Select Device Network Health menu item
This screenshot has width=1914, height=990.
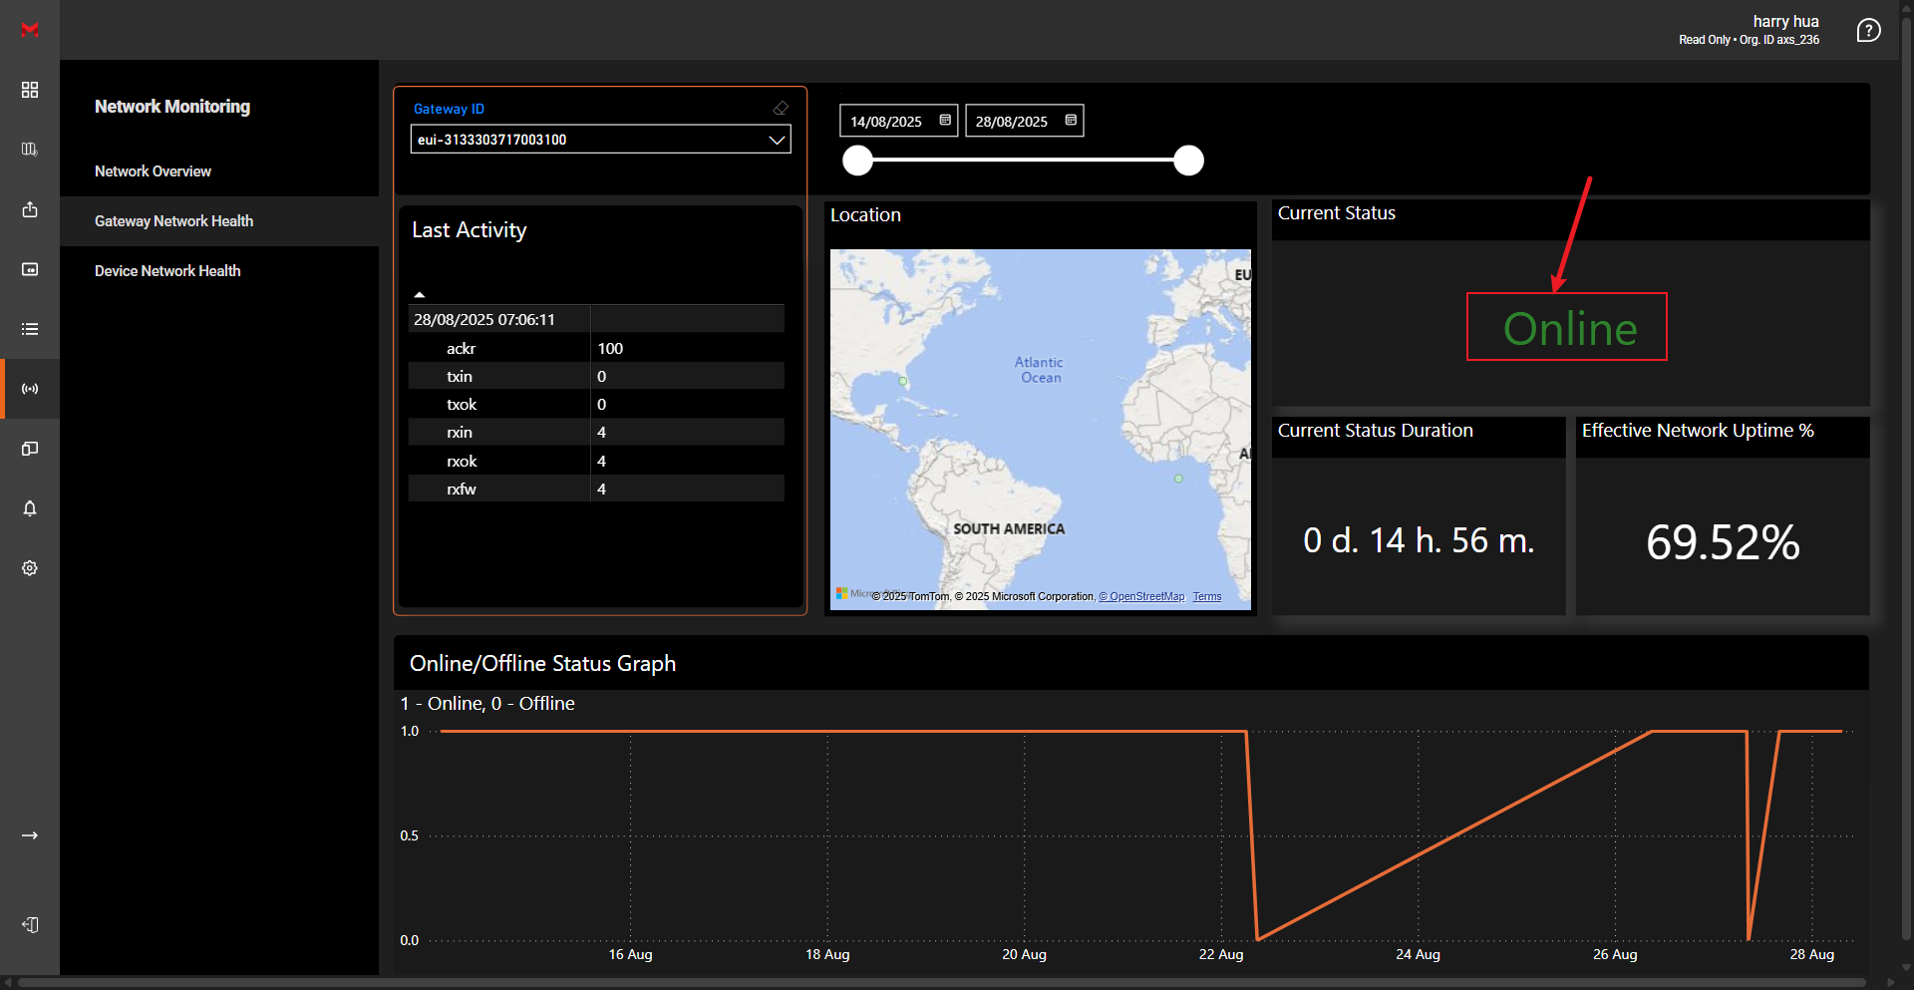(167, 271)
